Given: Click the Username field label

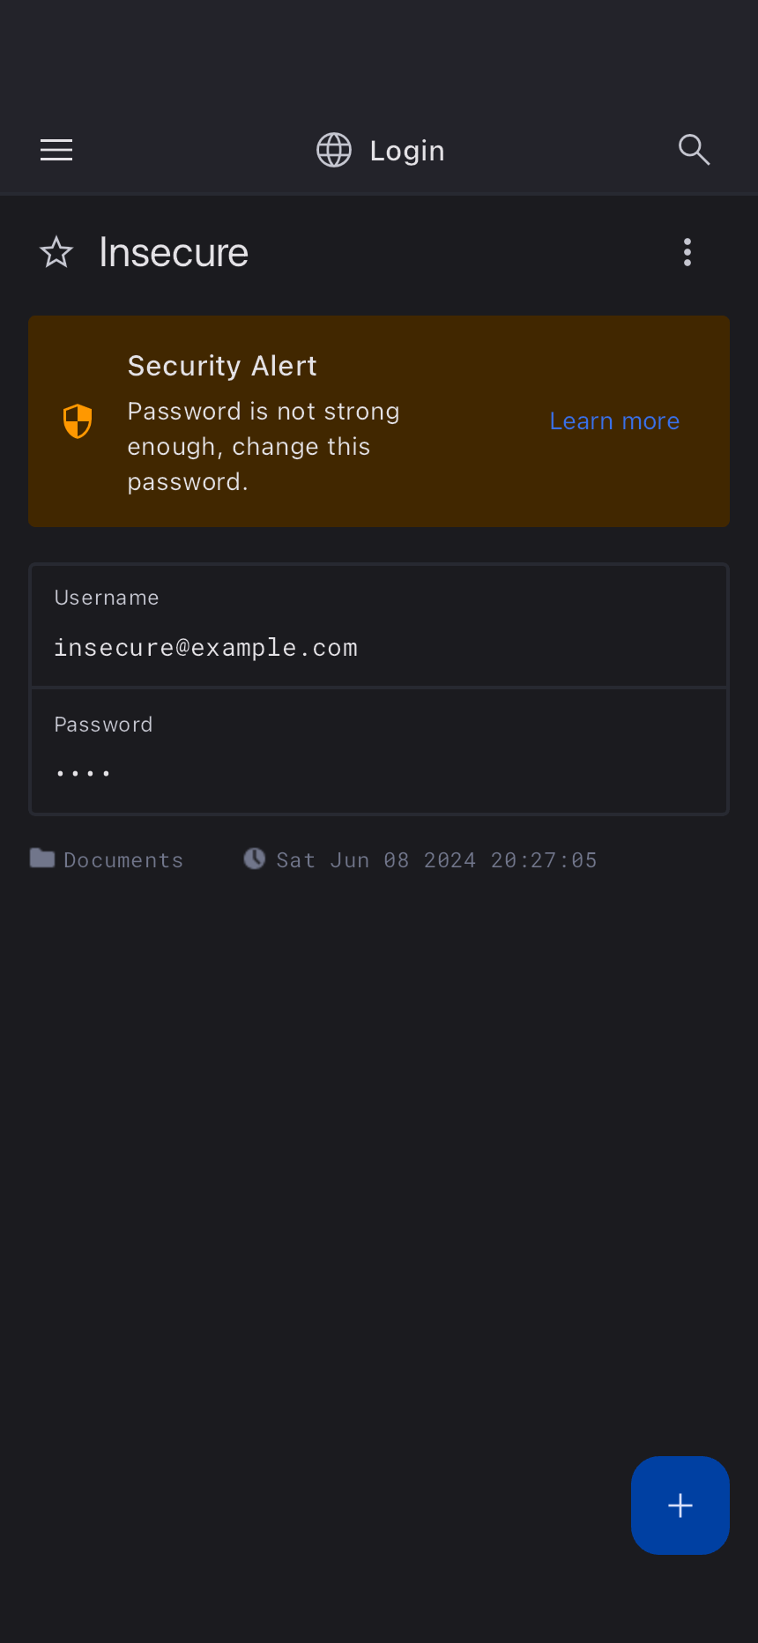Looking at the screenshot, I should point(107,598).
